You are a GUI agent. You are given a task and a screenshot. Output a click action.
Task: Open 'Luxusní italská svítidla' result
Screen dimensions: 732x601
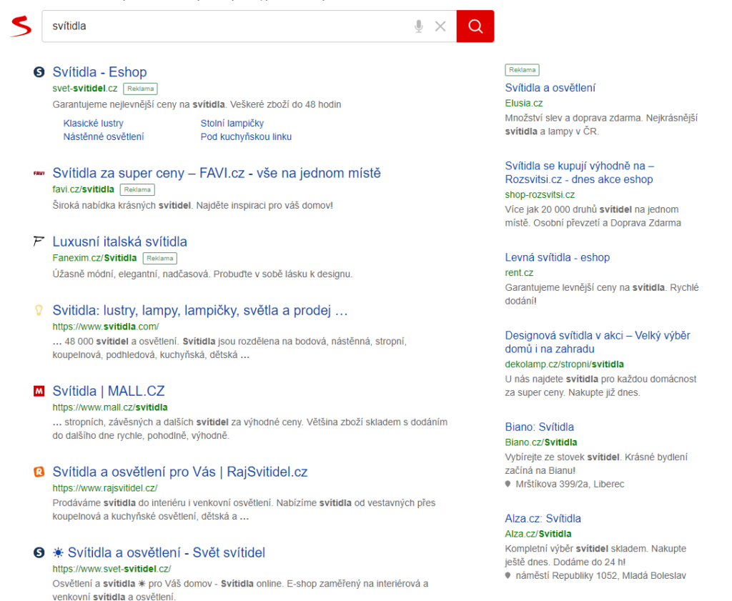coord(119,242)
